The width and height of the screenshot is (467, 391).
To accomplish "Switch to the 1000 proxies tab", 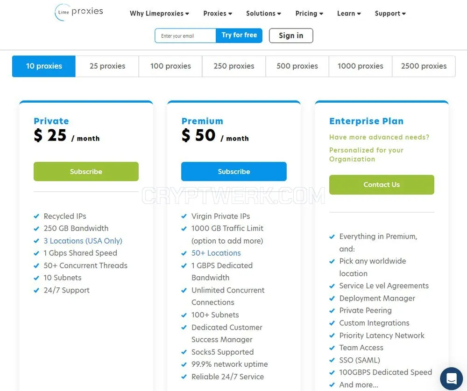I will [361, 66].
